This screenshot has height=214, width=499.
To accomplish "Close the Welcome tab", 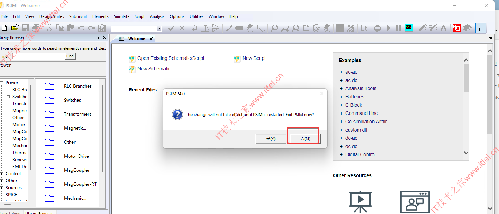I will (x=151, y=39).
